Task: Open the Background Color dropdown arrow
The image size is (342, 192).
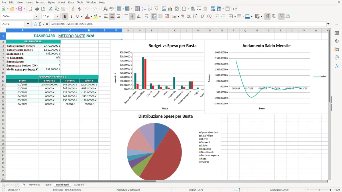Action: pyautogui.click(x=100, y=16)
